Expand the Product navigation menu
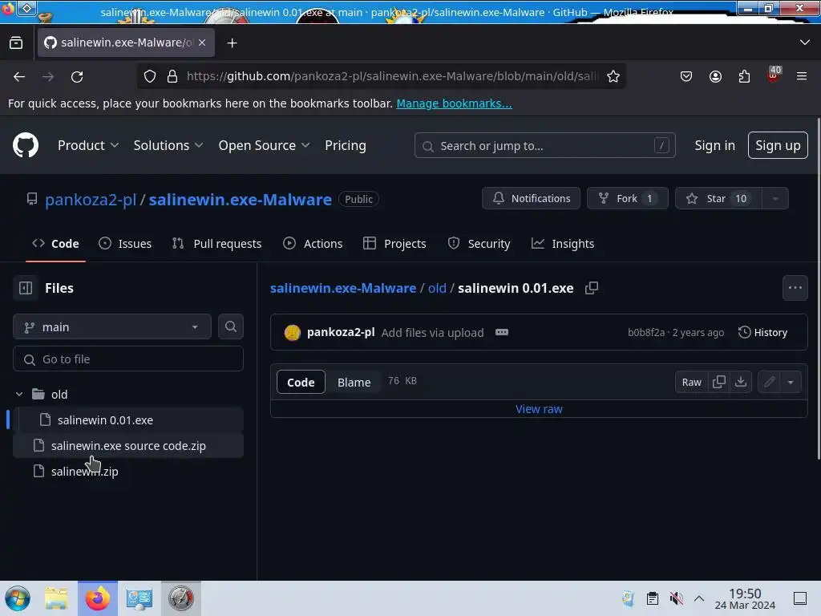821x616 pixels. [88, 145]
